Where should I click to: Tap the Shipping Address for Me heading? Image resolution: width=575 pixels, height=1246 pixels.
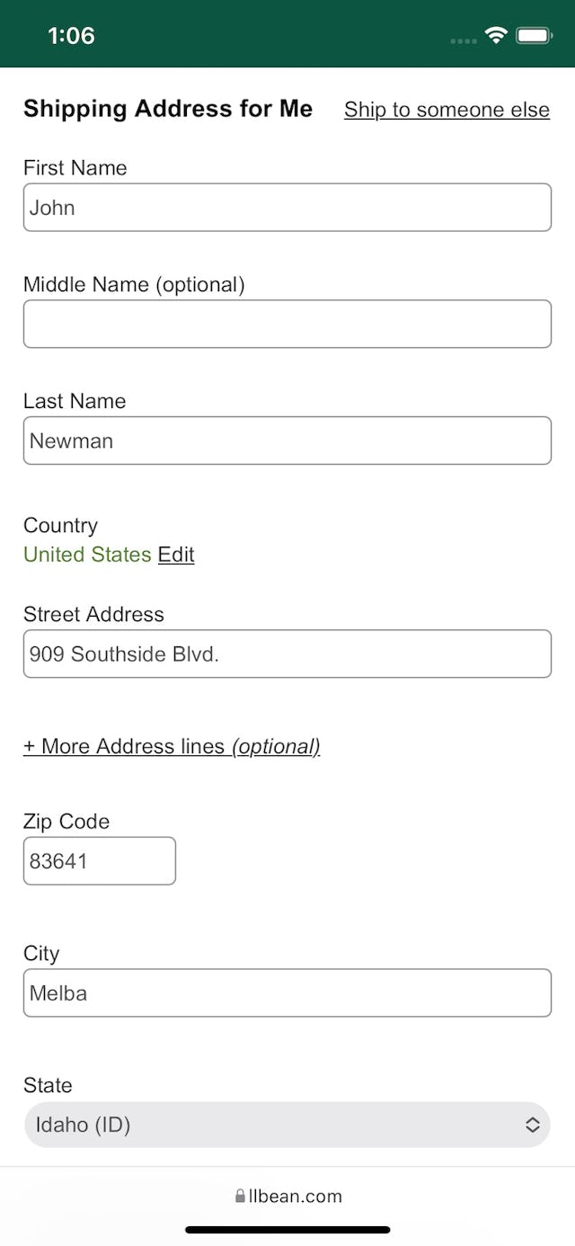tap(167, 109)
